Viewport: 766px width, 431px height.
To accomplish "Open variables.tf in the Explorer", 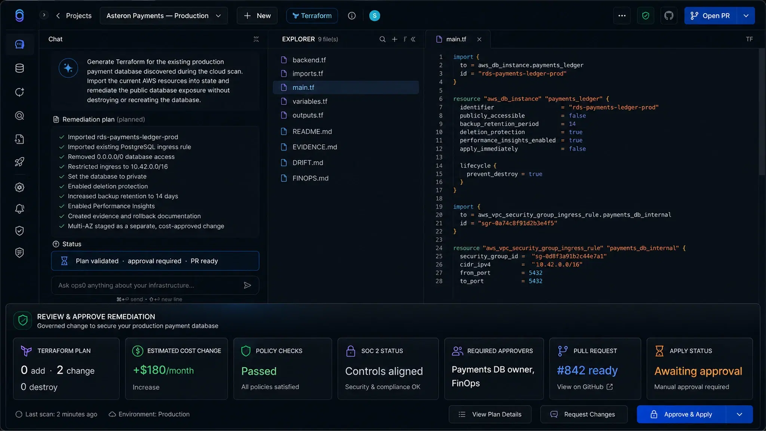I will click(x=346, y=101).
